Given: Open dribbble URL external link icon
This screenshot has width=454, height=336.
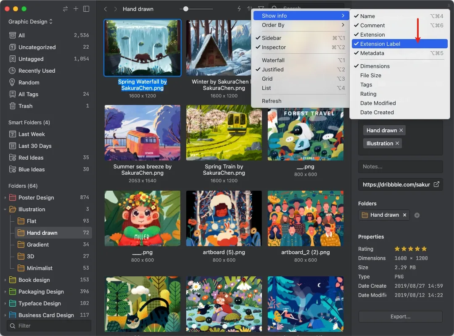Looking at the screenshot, I should 436,184.
